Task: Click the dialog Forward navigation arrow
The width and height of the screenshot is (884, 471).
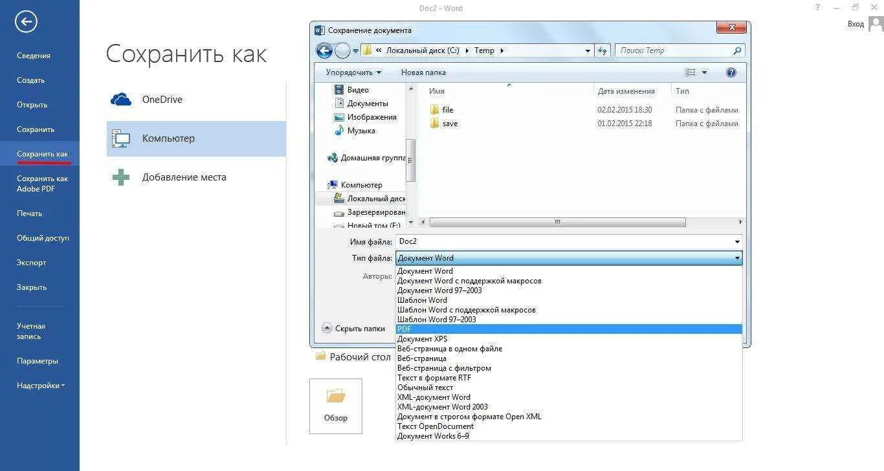Action: pyautogui.click(x=342, y=50)
